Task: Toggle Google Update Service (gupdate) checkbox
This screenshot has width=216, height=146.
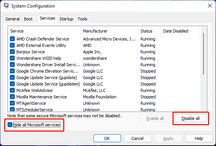Action: pos(12,78)
